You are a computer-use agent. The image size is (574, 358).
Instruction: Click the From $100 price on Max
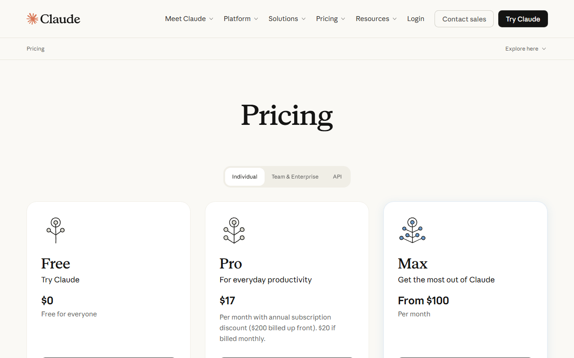[x=423, y=300]
